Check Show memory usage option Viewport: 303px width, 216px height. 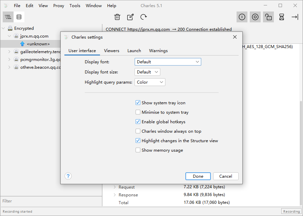pos(138,150)
